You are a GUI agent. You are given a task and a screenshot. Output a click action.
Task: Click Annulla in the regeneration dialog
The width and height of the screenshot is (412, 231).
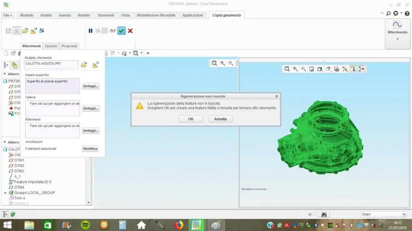[x=220, y=119]
